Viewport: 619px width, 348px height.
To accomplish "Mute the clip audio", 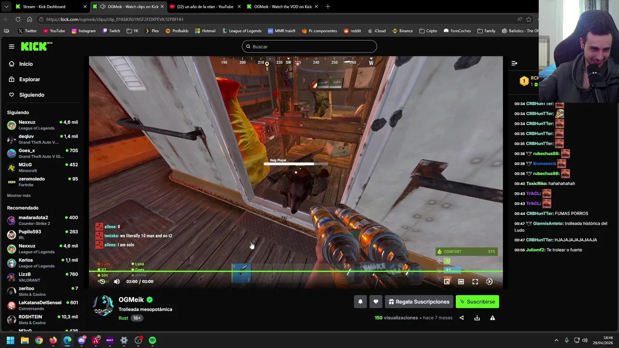I will coord(117,281).
